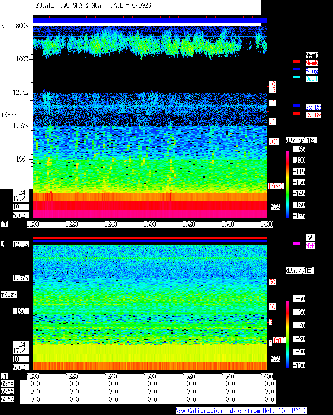
Task: Click the blue Sing legend swatch
Action: coord(297,69)
